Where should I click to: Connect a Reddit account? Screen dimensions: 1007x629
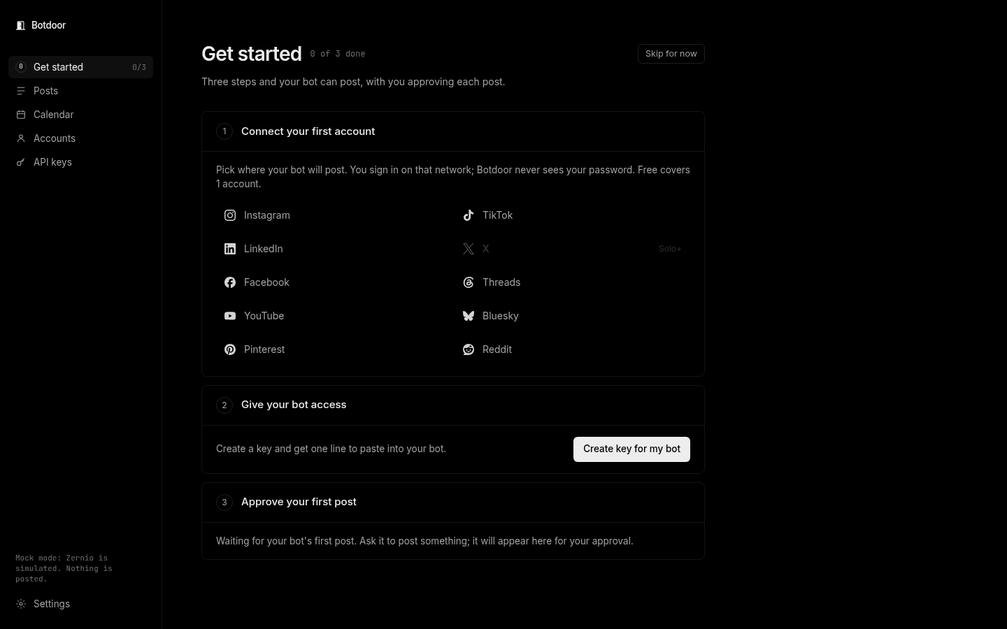572,349
